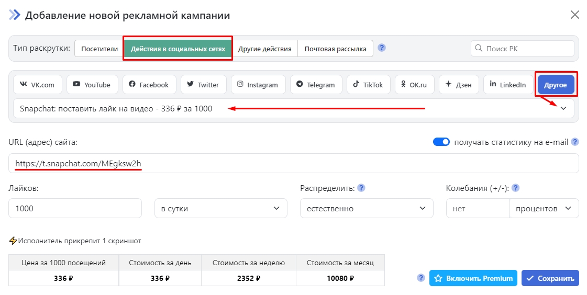Open the 'процентов' fluctuation unit dropdown
Viewport: 587px width, 295px height.
(544, 208)
